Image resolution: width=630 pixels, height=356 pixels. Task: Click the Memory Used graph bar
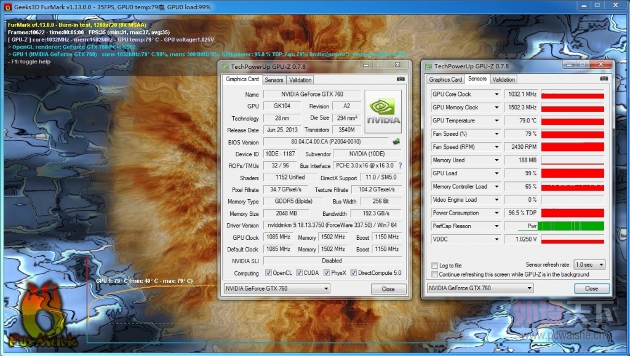pyautogui.click(x=573, y=160)
